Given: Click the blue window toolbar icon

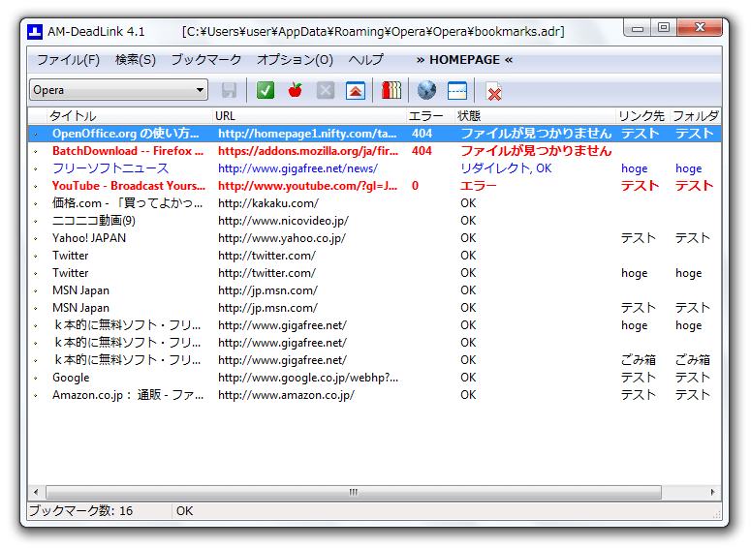Looking at the screenshot, I should 457,90.
